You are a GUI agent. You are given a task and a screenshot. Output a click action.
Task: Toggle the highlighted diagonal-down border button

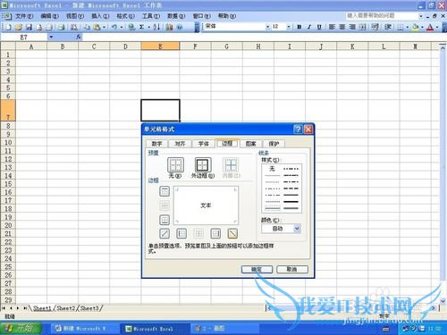(232, 233)
